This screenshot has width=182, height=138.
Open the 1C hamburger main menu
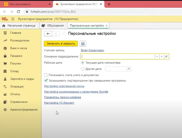point(12,19)
